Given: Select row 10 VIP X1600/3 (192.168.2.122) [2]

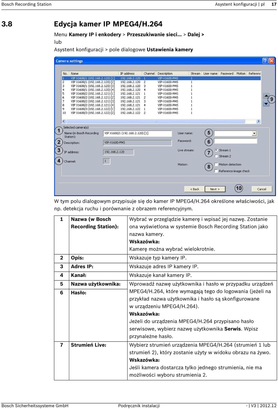Looking at the screenshot, I should [161, 113].
